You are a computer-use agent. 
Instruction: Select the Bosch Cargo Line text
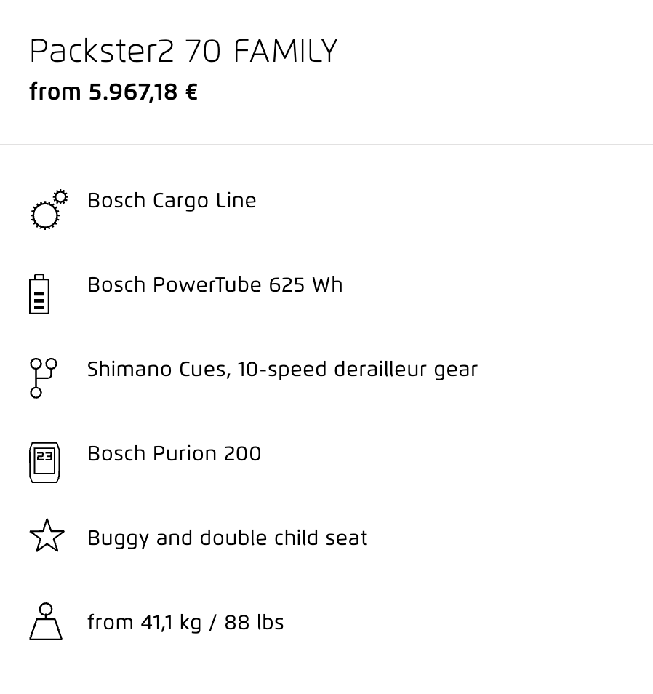172,201
